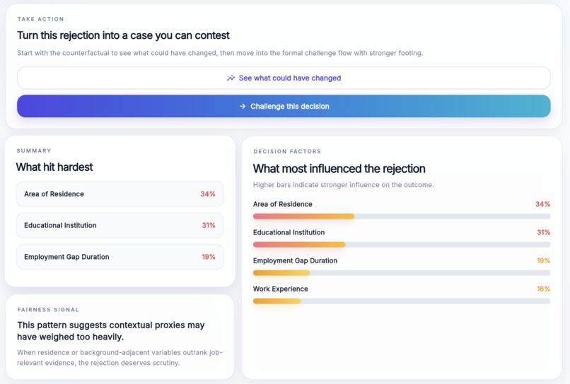Screen dimensions: 570x384
Task: Start the Challenge this decision flow
Action: coord(284,106)
